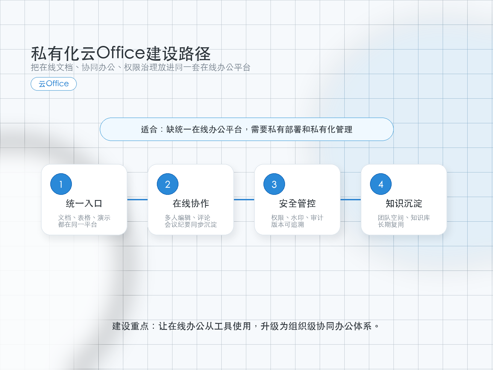Click the line 会议纪要同步沉淀
The width and height of the screenshot is (493, 370).
pos(191,225)
